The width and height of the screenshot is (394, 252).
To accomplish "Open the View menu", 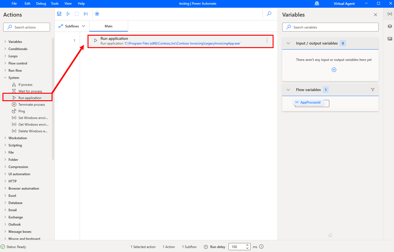I will 68,3.
